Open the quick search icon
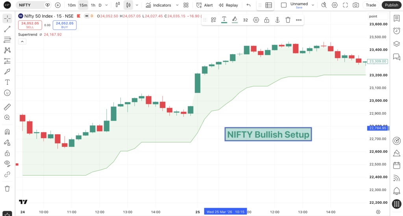The image size is (403, 216). pyautogui.click(x=324, y=5)
